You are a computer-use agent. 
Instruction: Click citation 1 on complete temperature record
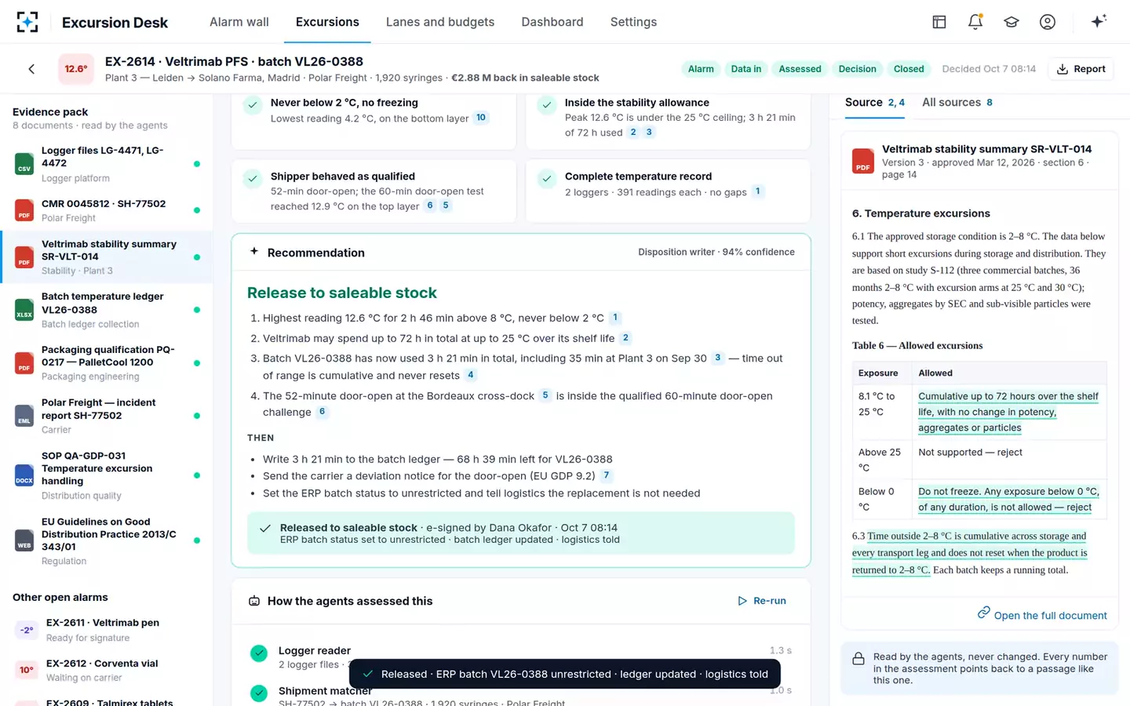757,191
